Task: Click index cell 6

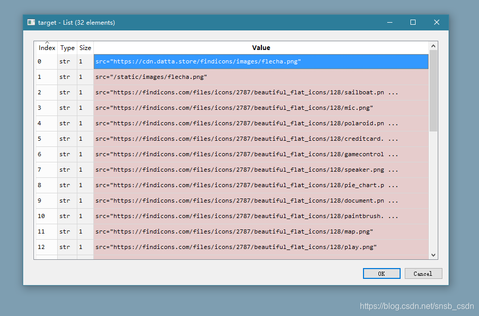Action: tap(47, 154)
